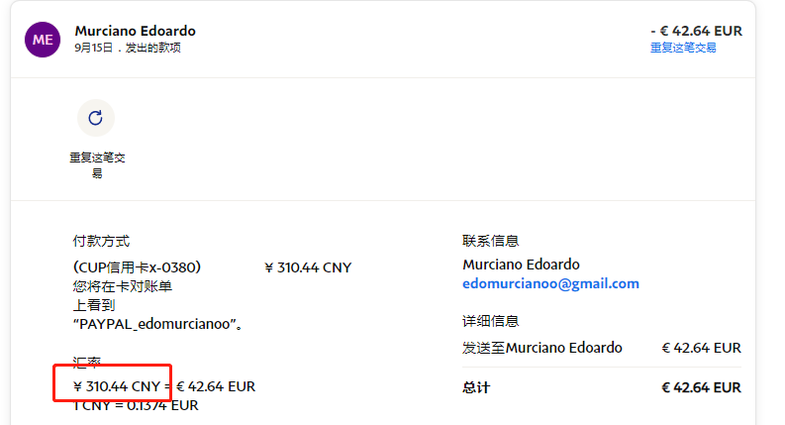Click the 重复这笔交易 label below the repeat icon
785x425 pixels.
tap(97, 165)
